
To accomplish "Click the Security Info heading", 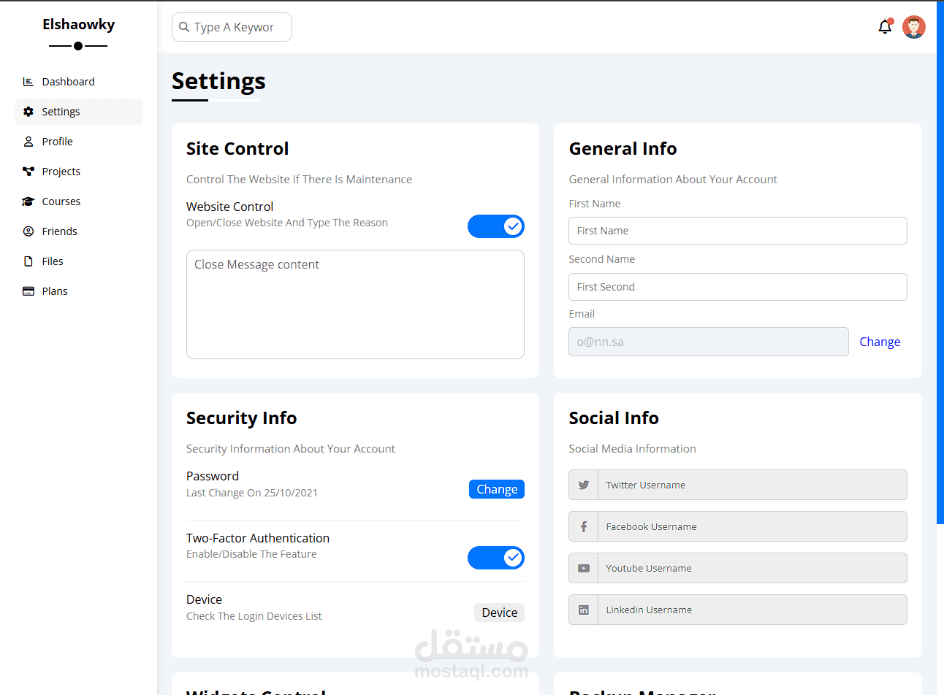I will tap(241, 418).
